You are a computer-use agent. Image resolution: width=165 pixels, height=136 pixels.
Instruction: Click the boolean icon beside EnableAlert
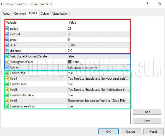pos(7,73)
